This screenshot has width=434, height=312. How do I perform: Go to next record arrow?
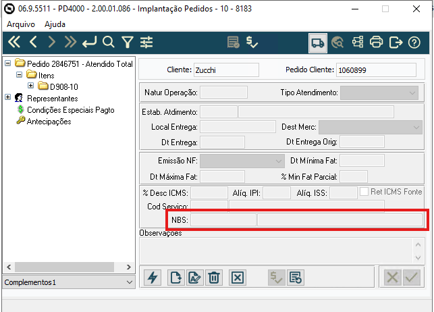[x=51, y=43]
